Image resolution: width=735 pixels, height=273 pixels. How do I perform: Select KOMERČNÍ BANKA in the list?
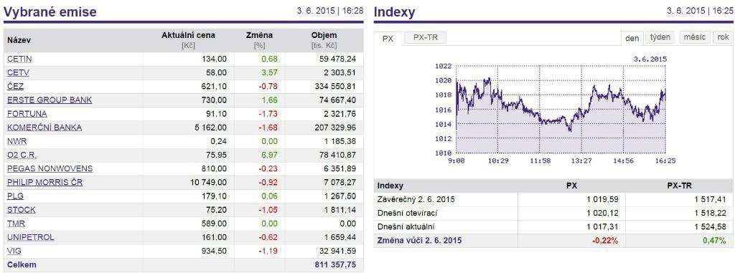pos(45,128)
